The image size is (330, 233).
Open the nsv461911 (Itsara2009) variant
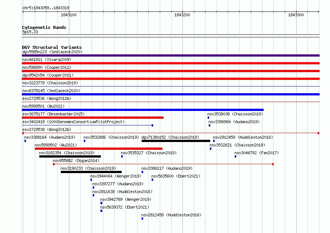(x=47, y=60)
